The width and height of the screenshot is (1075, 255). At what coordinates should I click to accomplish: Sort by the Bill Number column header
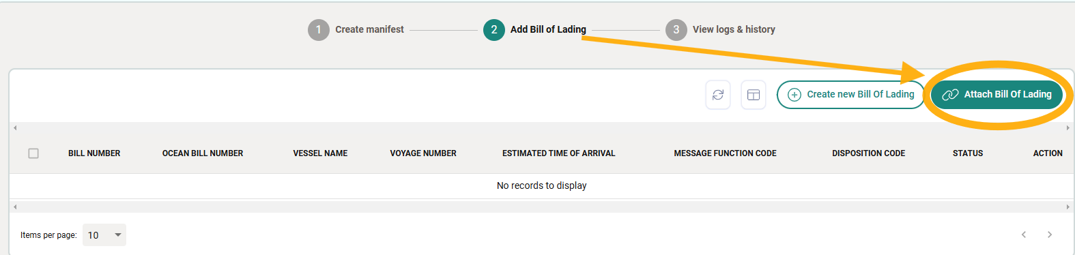[94, 153]
